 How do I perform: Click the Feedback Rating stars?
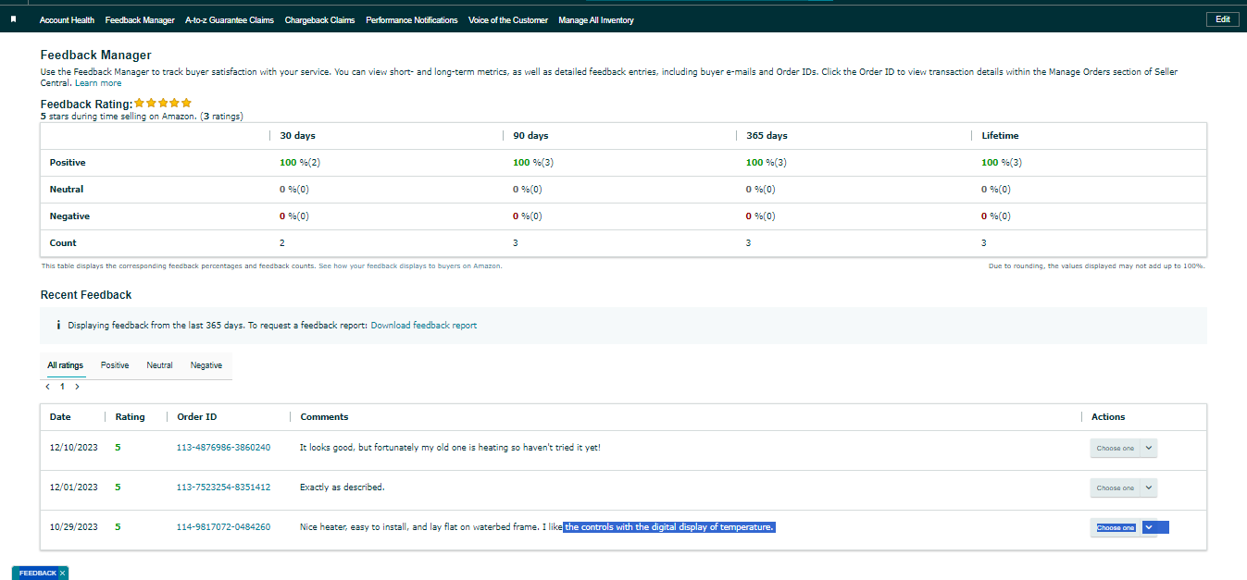[x=163, y=104]
